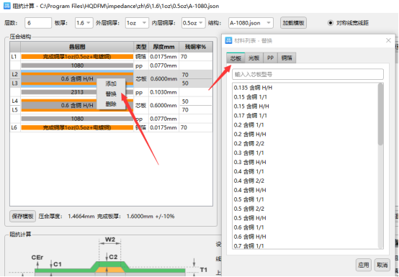This screenshot has height=277, width=399.
Task: Choose 添加 in the context menu
Action: 111,83
